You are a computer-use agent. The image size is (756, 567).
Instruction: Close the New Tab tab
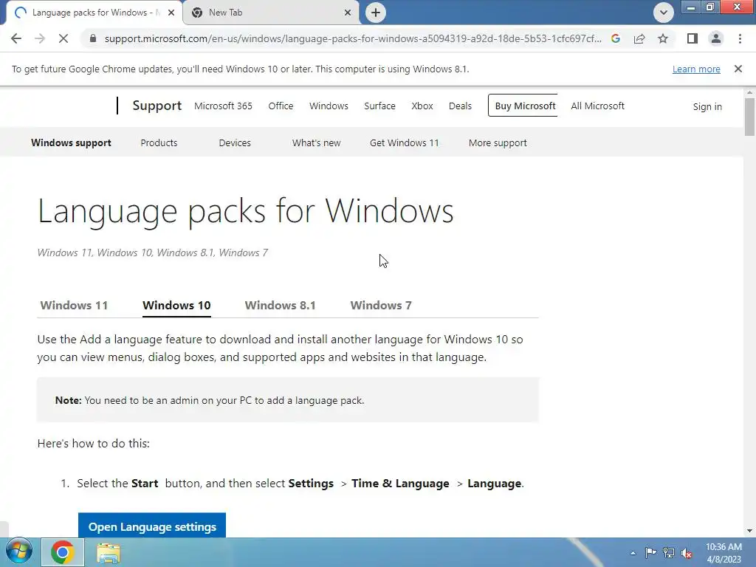(x=348, y=13)
